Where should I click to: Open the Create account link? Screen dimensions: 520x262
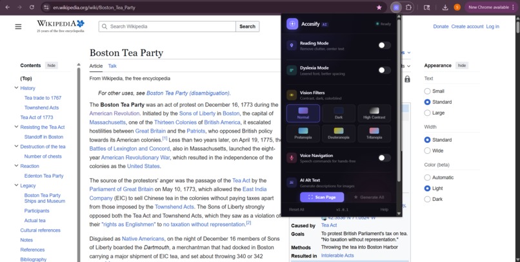click(467, 26)
